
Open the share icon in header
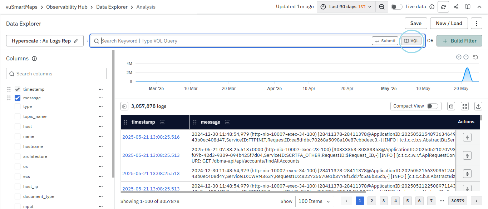[x=456, y=7]
